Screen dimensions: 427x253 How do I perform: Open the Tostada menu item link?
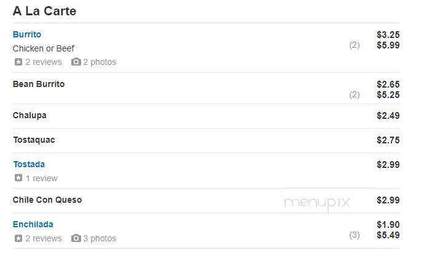pos(29,164)
